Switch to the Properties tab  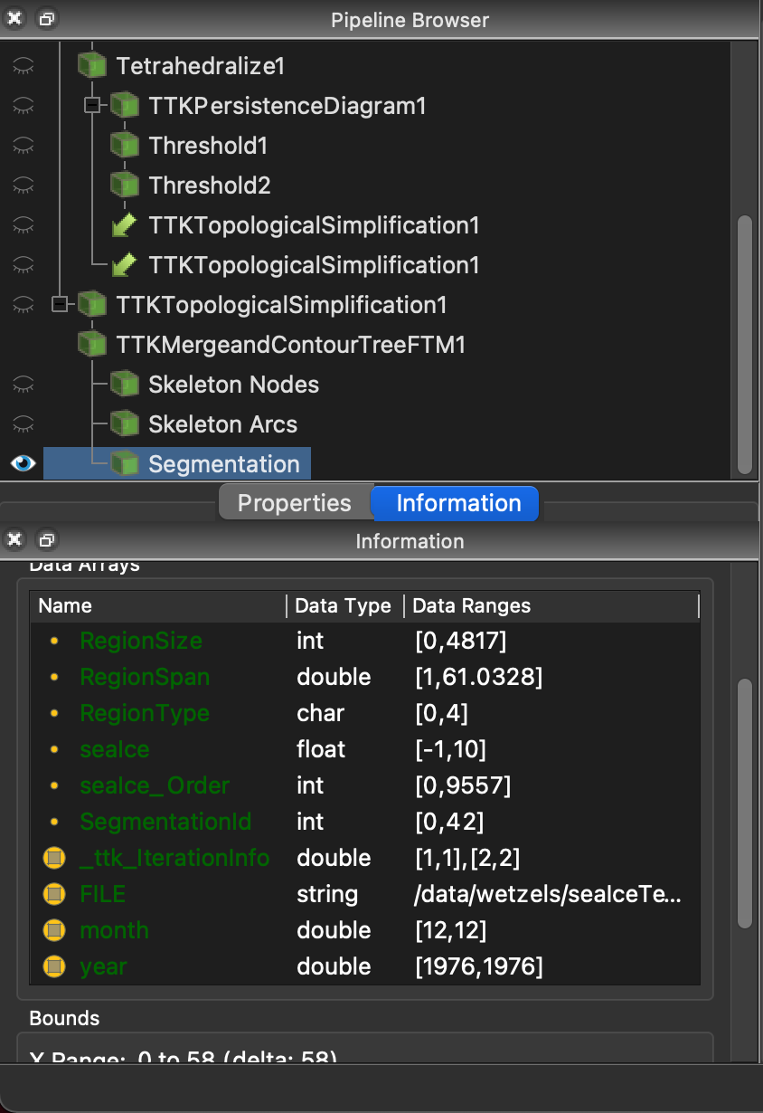click(x=293, y=502)
